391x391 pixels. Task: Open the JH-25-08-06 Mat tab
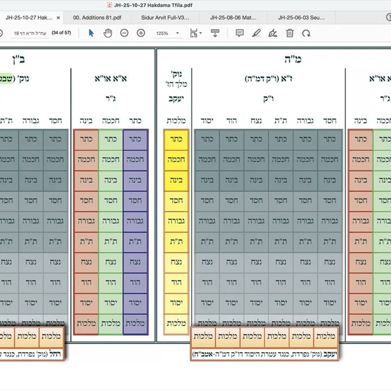coord(233,18)
